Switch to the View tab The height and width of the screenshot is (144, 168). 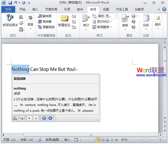(x=106, y=10)
